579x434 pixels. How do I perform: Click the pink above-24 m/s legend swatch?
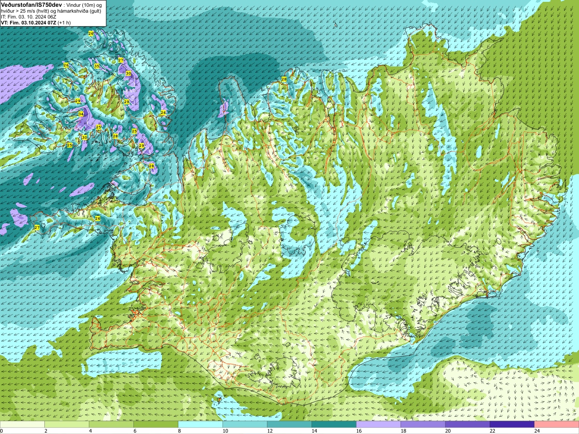[557, 425]
